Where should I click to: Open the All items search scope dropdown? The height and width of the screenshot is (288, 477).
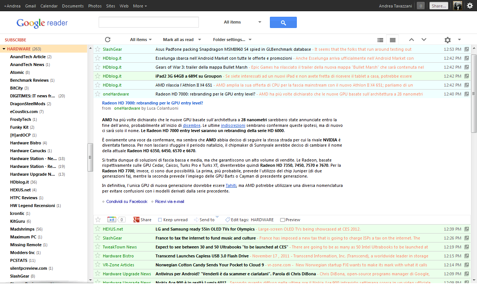tap(242, 22)
